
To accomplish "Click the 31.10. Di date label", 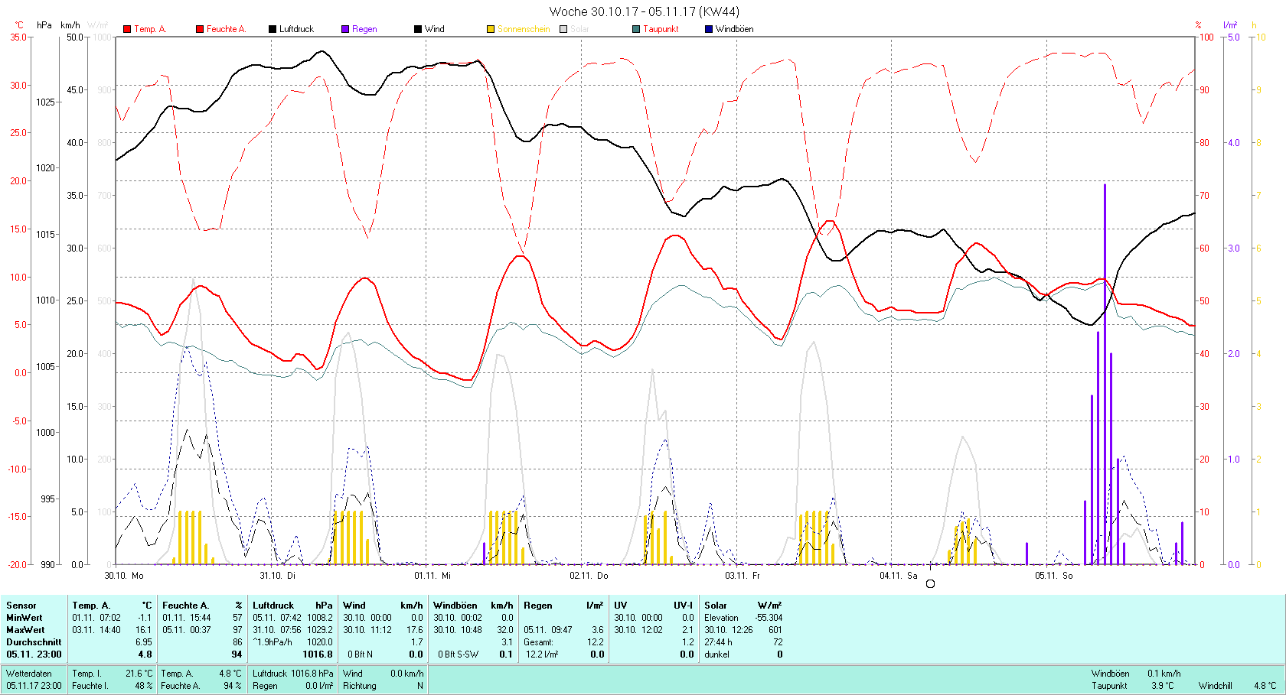I will point(277,575).
